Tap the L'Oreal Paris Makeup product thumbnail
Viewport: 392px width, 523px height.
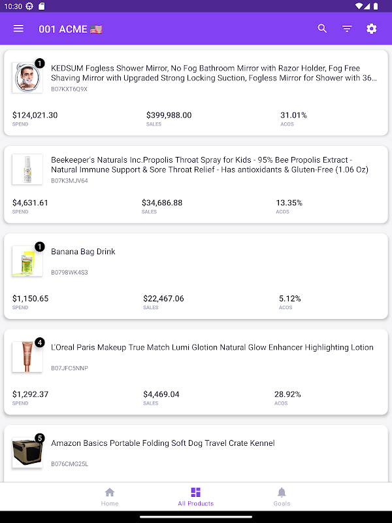[27, 357]
